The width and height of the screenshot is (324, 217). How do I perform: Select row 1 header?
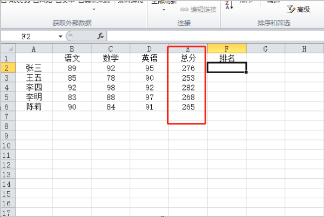point(8,58)
